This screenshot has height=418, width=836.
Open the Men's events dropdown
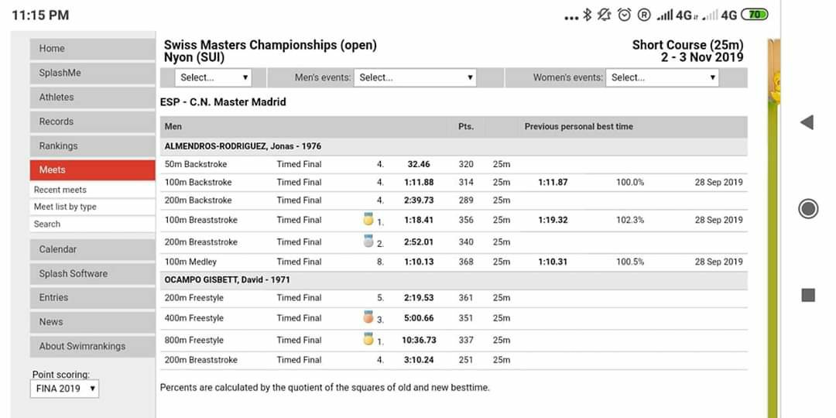(x=416, y=77)
